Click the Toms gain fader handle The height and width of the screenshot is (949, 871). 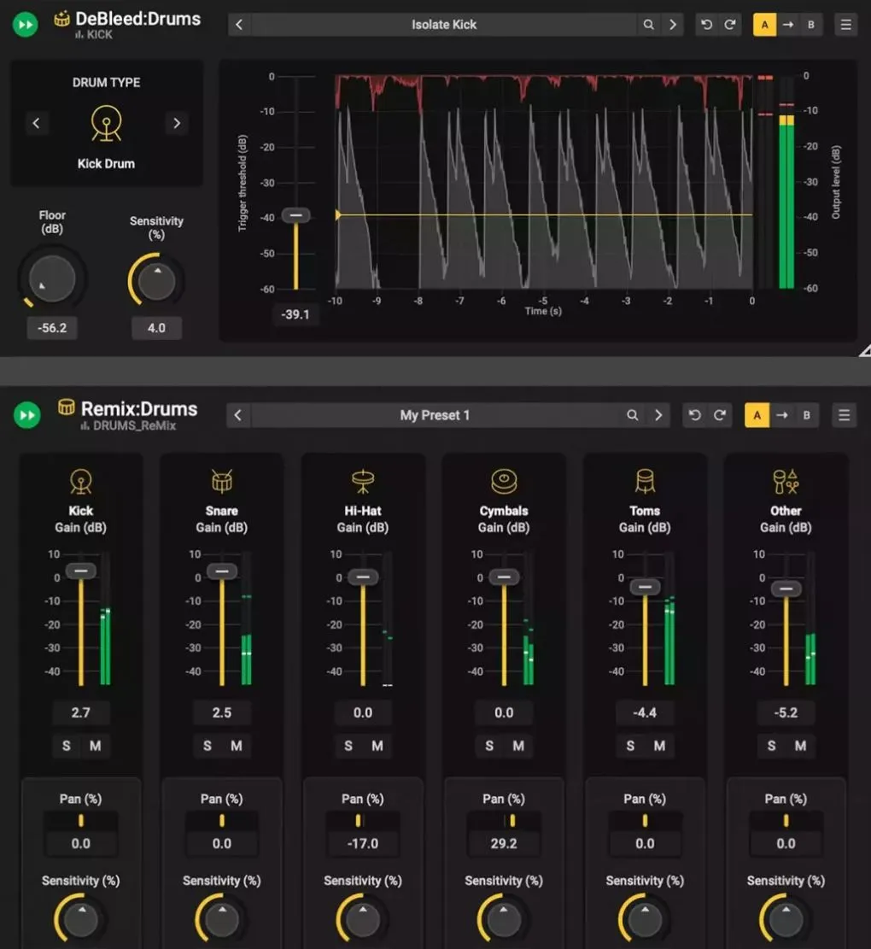(645, 587)
